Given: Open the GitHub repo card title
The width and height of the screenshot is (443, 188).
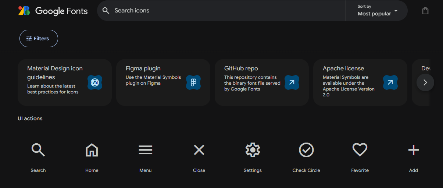Looking at the screenshot, I should click(241, 69).
